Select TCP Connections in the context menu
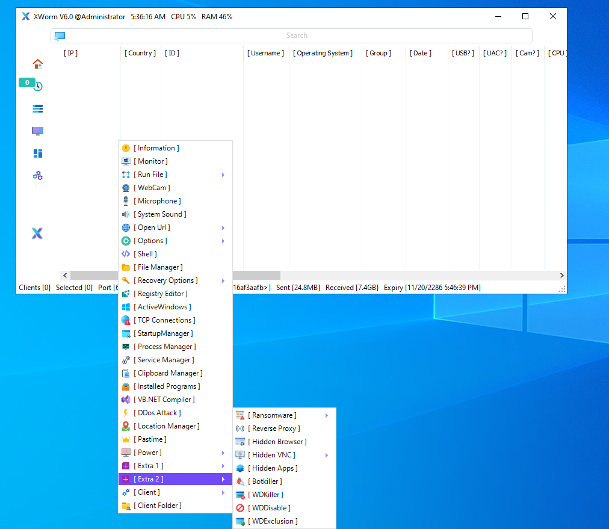 pos(164,320)
